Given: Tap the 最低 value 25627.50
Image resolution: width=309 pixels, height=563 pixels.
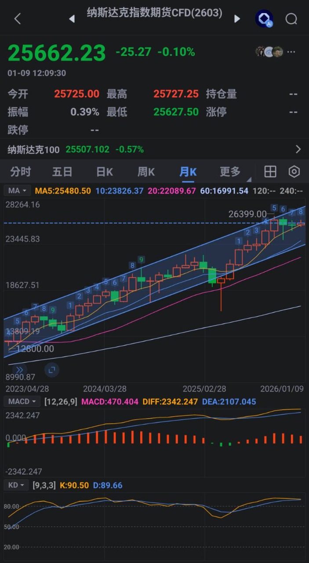Looking at the screenshot, I should [176, 112].
